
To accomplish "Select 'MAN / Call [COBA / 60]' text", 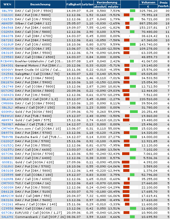I will pos(33,208).
